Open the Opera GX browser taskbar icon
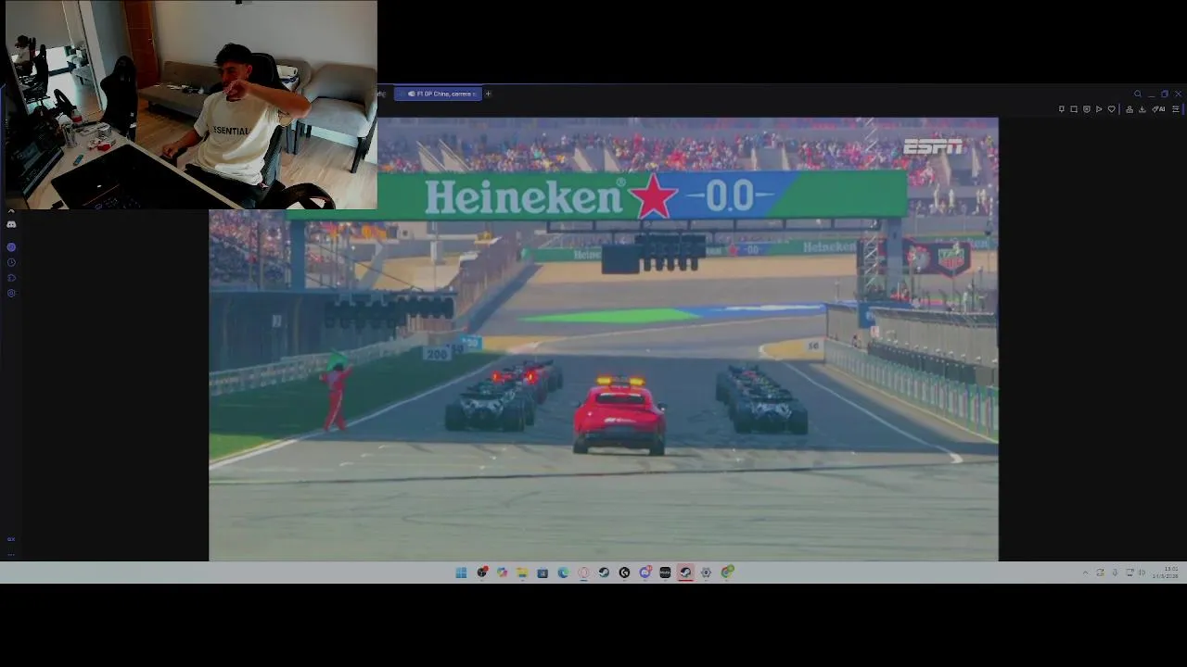Viewport: 1187px width, 667px height. [x=583, y=573]
